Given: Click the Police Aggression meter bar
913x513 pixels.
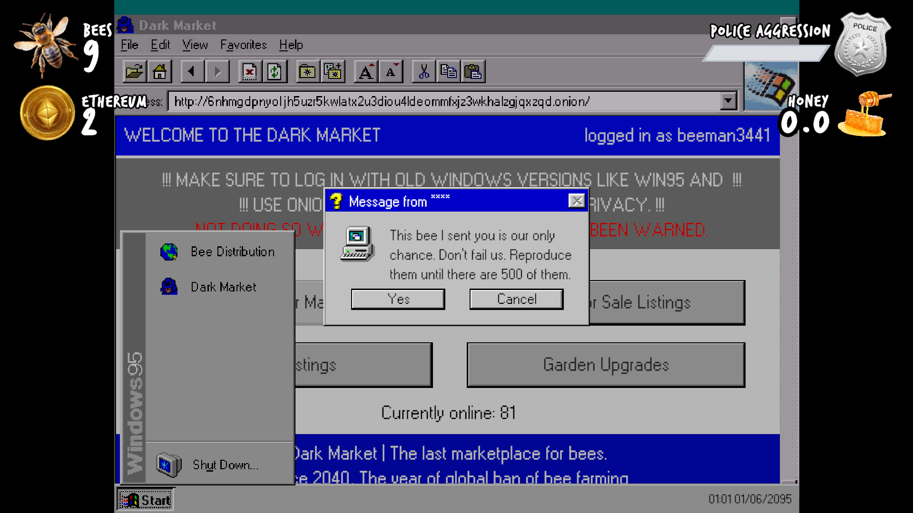Looking at the screenshot, I should click(766, 53).
